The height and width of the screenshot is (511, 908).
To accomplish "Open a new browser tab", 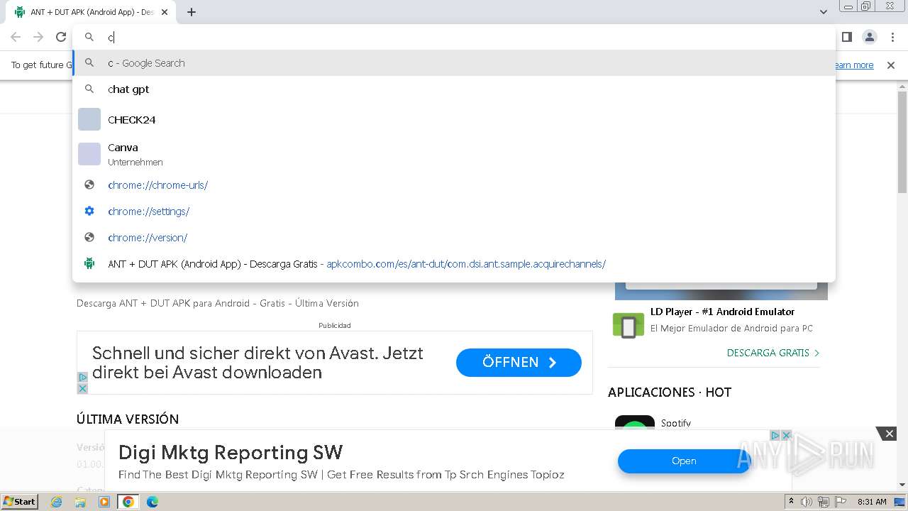I will [x=192, y=12].
